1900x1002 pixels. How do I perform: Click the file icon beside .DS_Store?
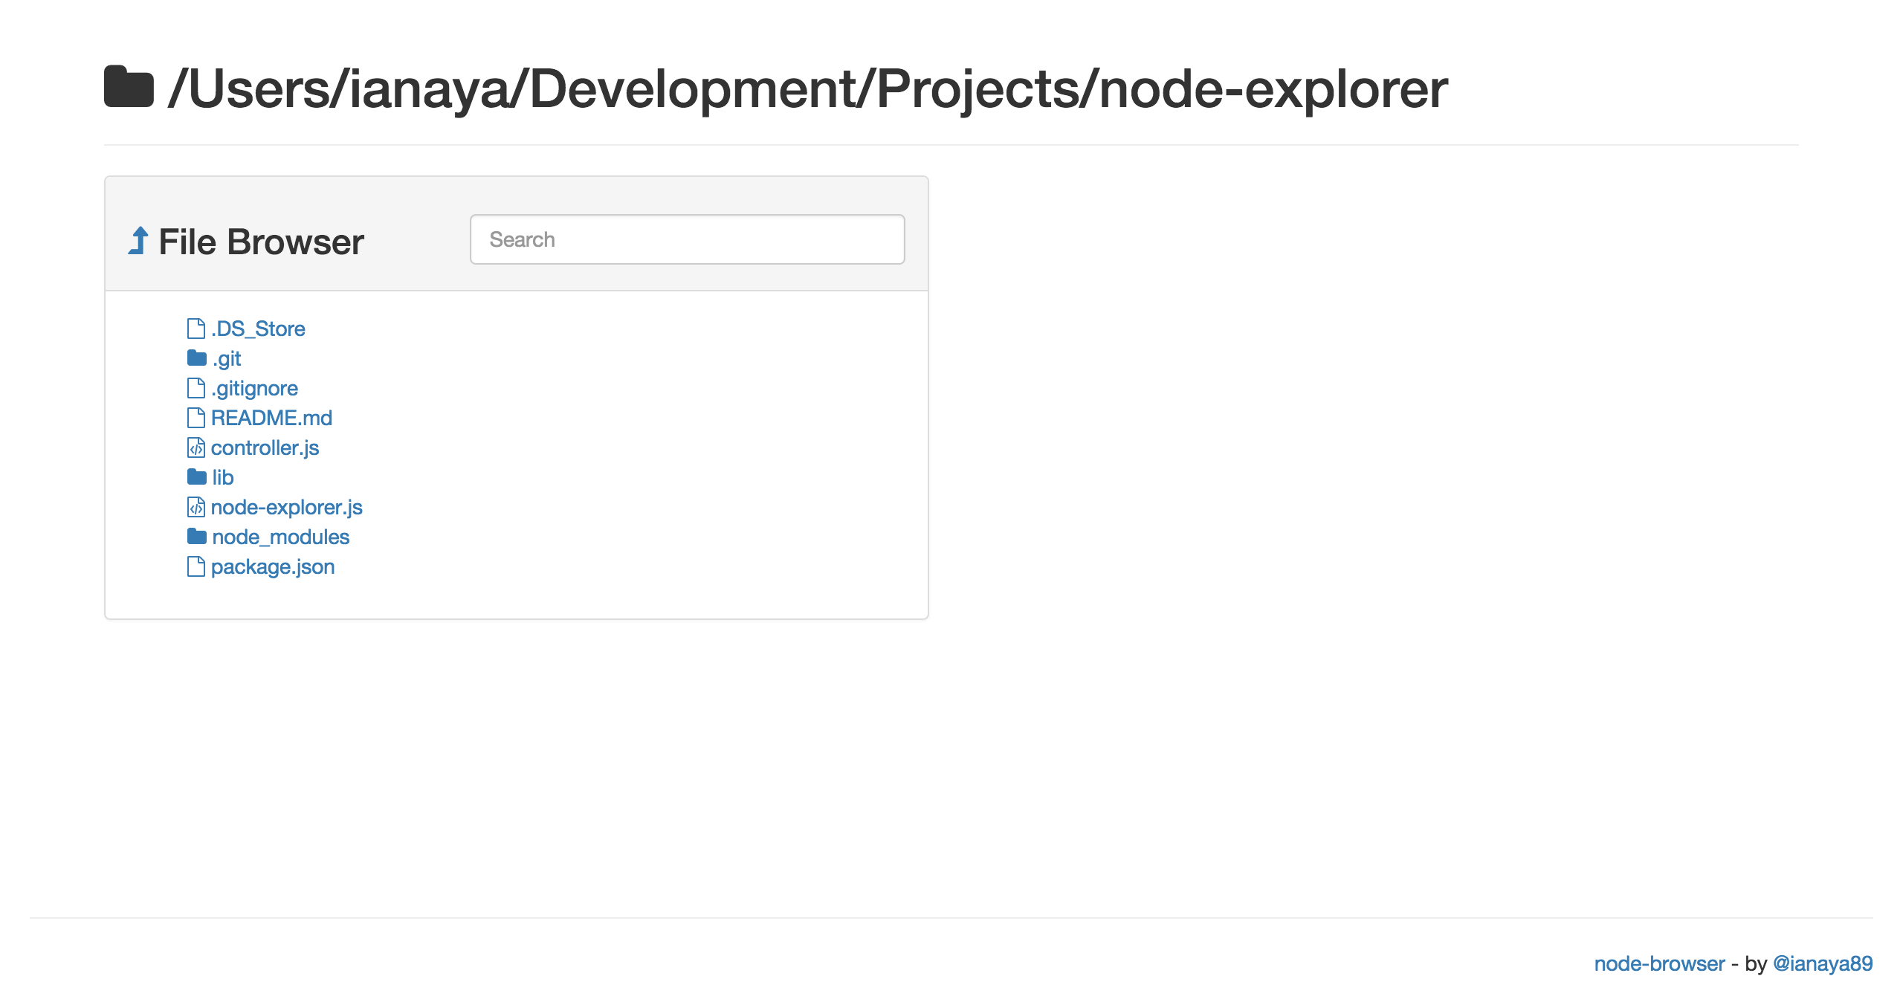[x=196, y=329]
